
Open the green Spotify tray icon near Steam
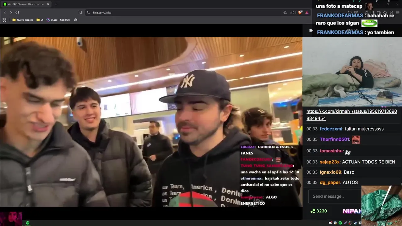(x=340, y=223)
